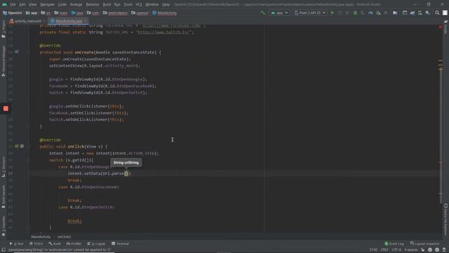Click the onClick() breadcrumb at editor bottom

(x=64, y=237)
